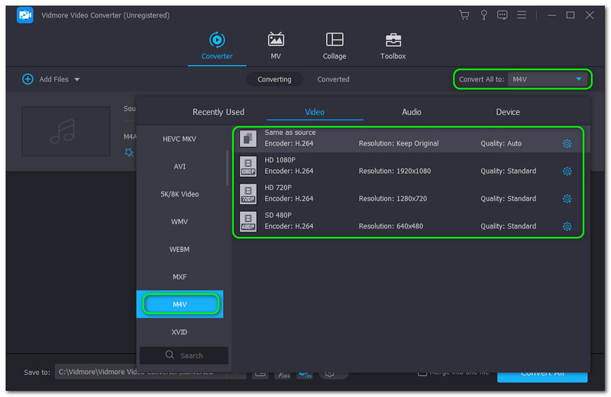Choose 5K/8K Video format

(x=179, y=194)
